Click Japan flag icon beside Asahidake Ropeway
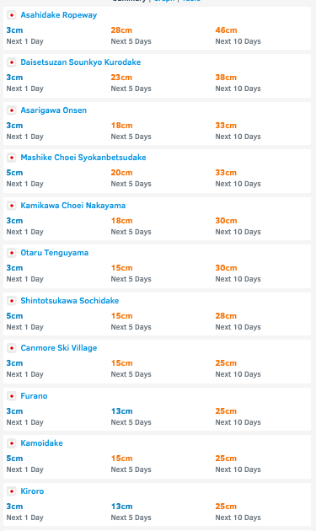This screenshot has width=316, height=531. (x=12, y=15)
